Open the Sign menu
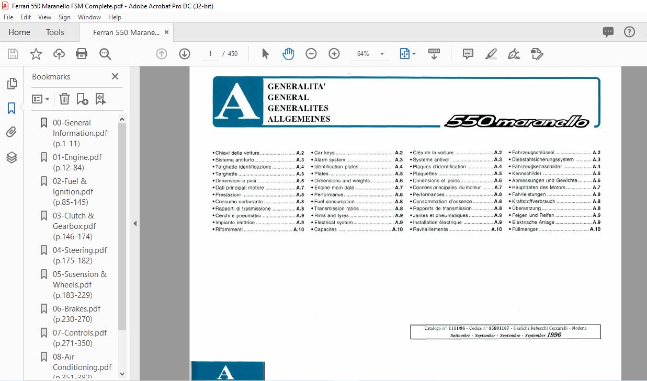 pos(64,17)
